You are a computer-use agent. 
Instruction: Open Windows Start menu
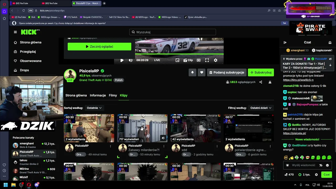coord(6,185)
